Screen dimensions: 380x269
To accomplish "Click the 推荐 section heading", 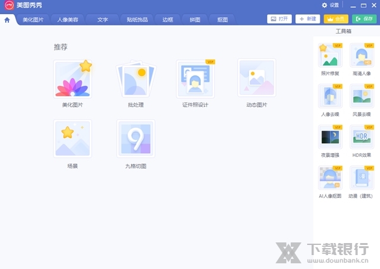I will (61, 47).
